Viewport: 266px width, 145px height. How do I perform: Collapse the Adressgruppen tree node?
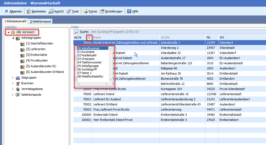pyautogui.click(x=13, y=38)
